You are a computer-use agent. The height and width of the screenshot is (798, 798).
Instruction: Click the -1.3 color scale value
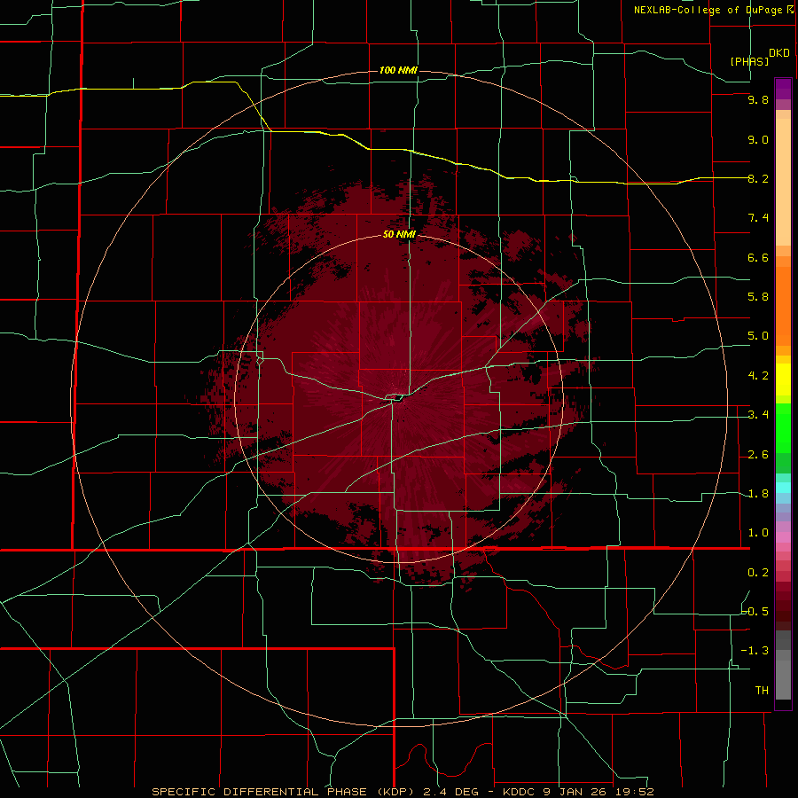[755, 651]
